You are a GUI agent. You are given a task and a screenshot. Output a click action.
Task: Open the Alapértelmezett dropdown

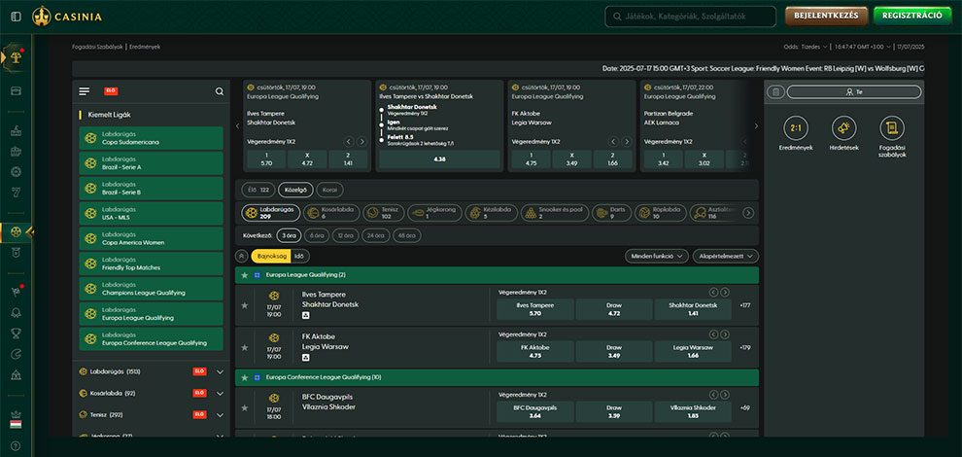pyautogui.click(x=726, y=256)
